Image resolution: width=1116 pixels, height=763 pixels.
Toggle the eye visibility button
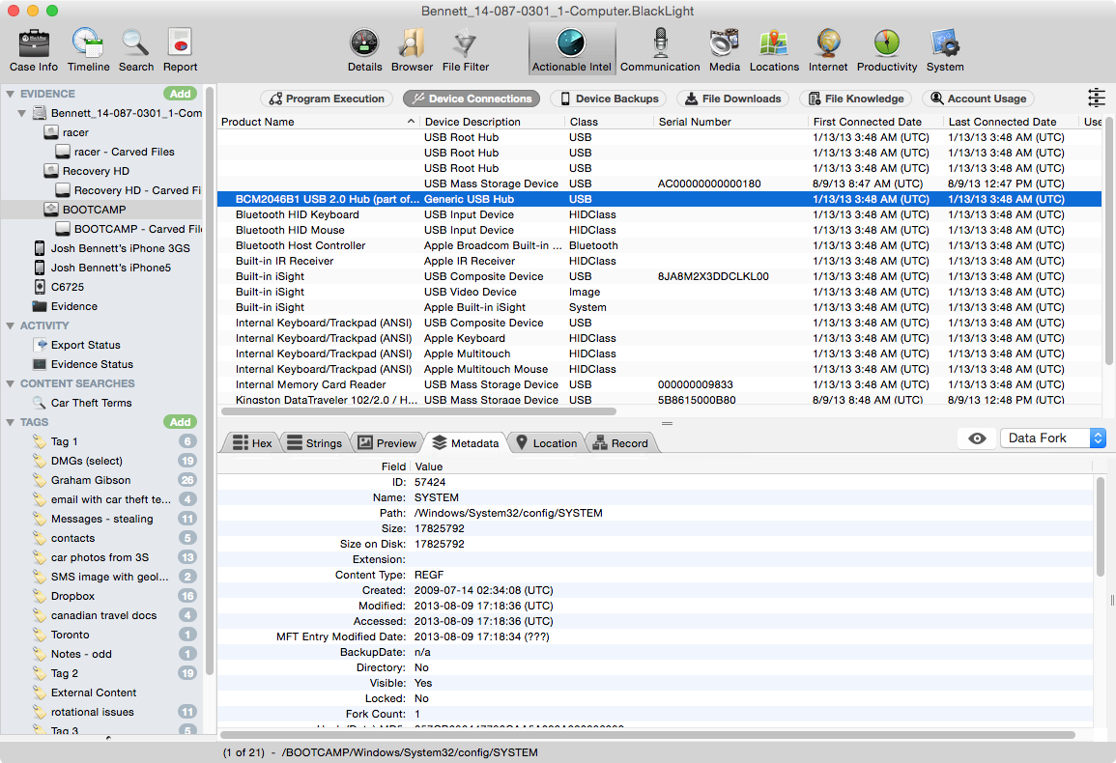[x=977, y=438]
